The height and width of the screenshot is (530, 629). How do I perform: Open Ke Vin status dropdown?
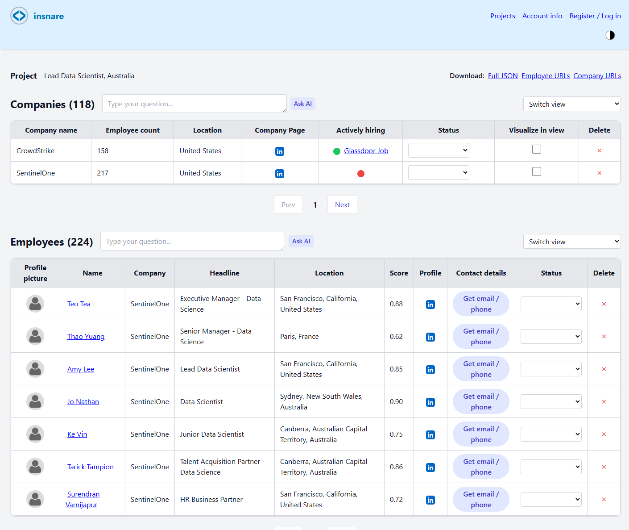pos(551,434)
